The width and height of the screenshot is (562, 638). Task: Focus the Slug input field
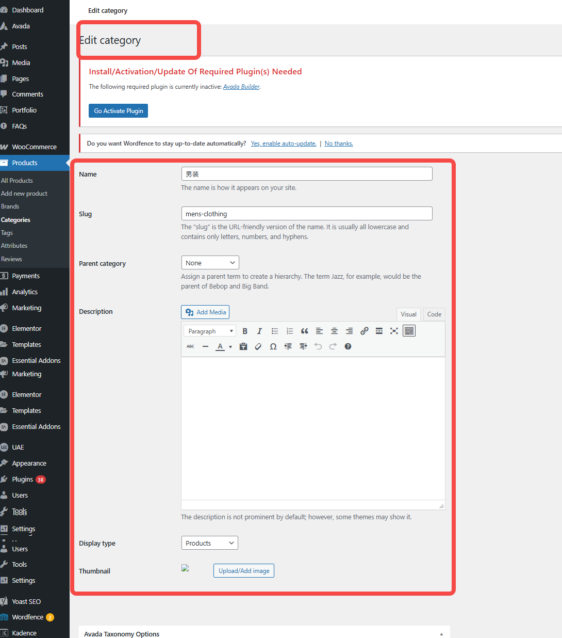click(307, 214)
